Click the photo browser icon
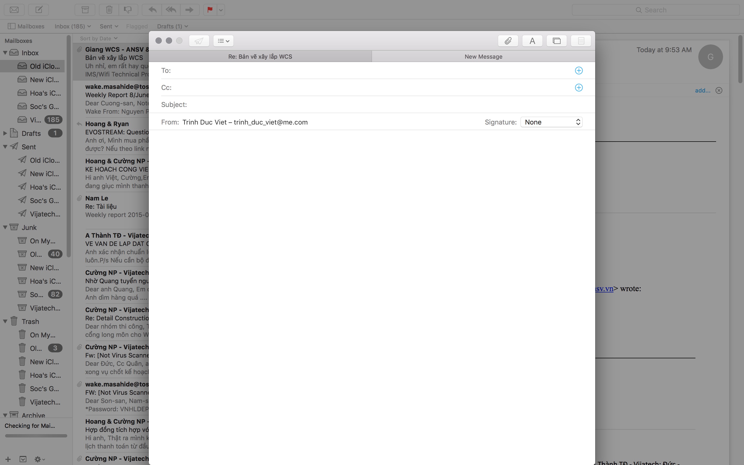 click(x=556, y=41)
